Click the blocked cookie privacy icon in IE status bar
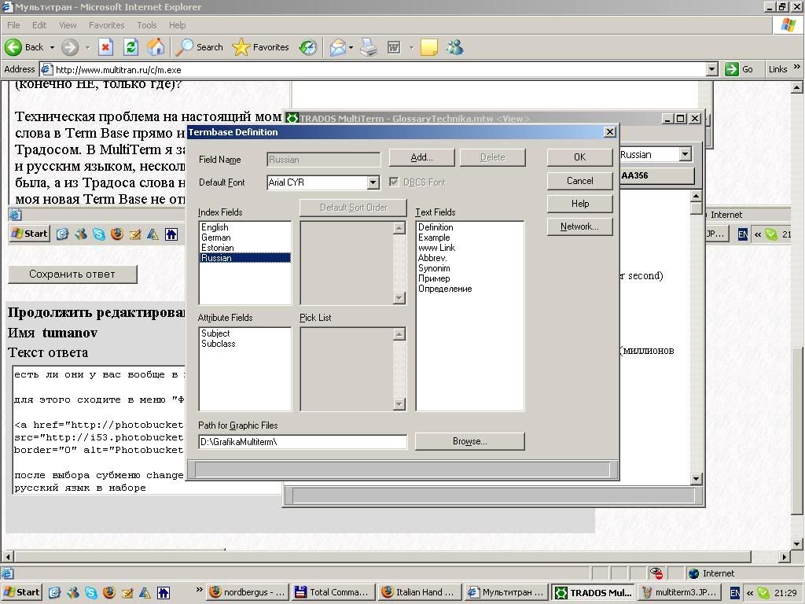The height and width of the screenshot is (604, 805). 656,573
